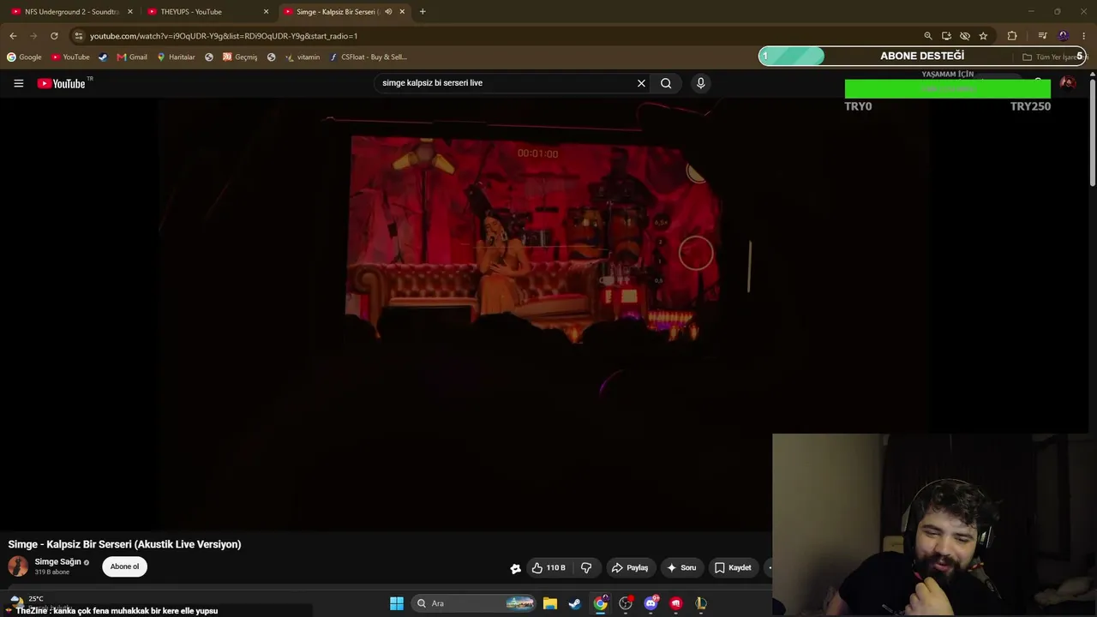The image size is (1097, 617).
Task: Open a new browser tab
Action: [423, 12]
